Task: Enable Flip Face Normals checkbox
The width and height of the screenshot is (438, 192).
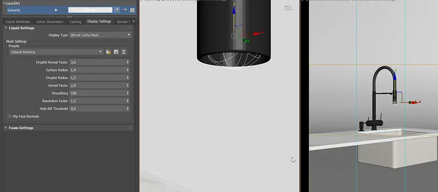Action: coord(10,116)
